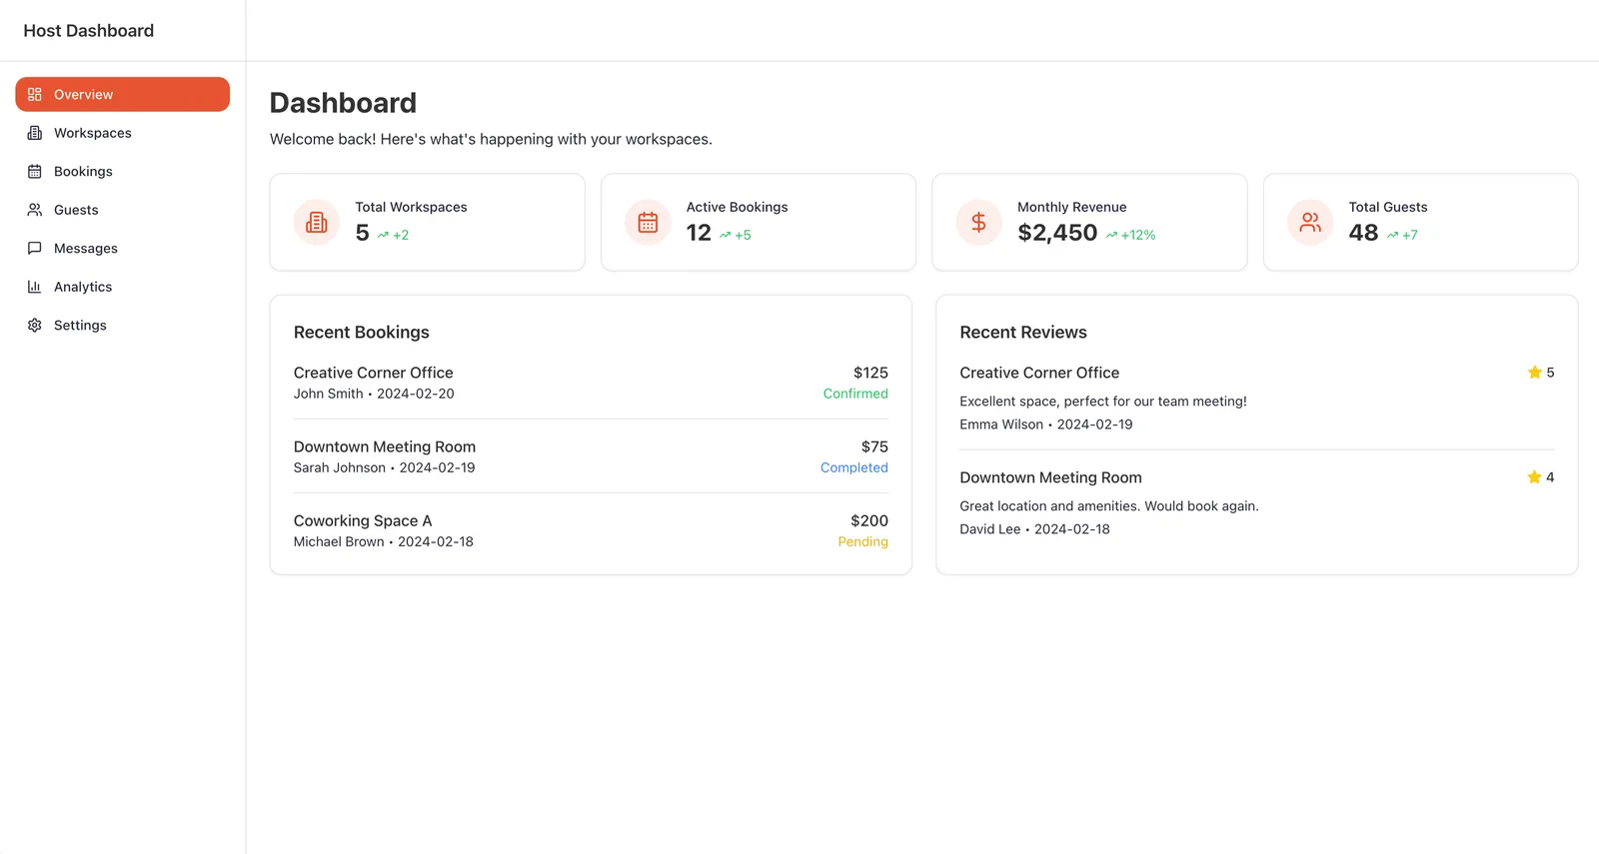
Task: Click the Pending status label
Action: pos(862,541)
